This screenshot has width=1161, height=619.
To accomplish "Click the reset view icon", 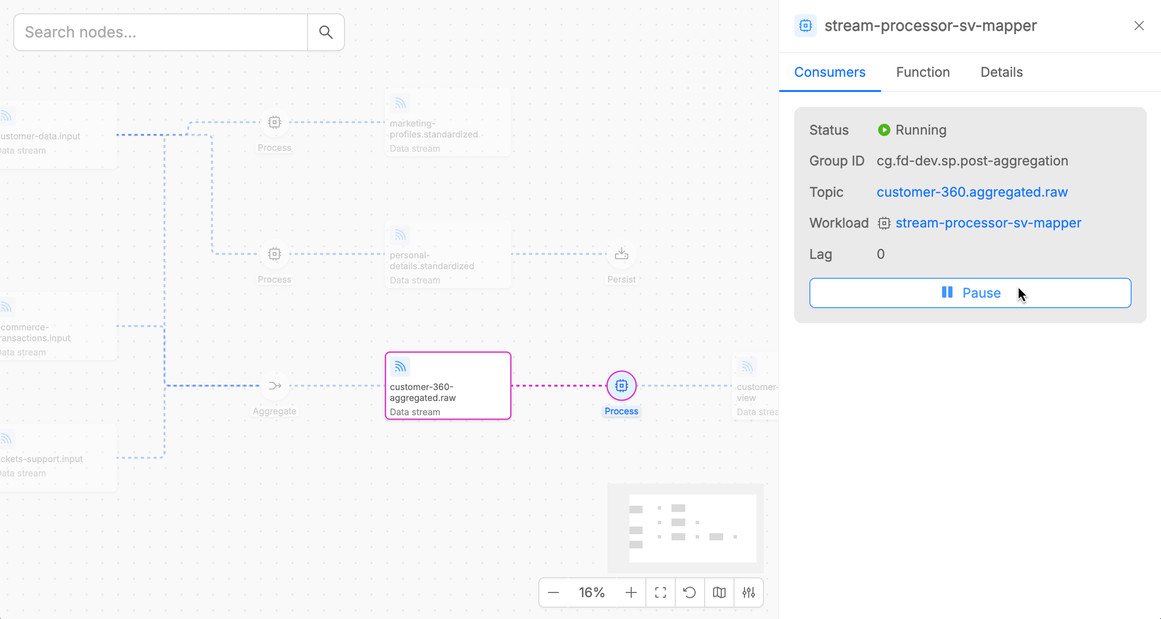I will 690,592.
